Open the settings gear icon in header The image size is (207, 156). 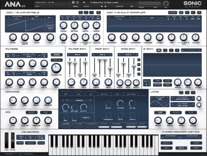pyautogui.click(x=77, y=2)
